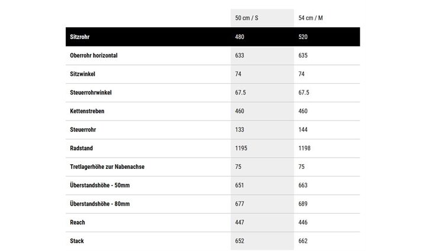Select the 54 cm / M column header
Image resolution: width=432 pixels, height=251 pixels.
(x=311, y=18)
